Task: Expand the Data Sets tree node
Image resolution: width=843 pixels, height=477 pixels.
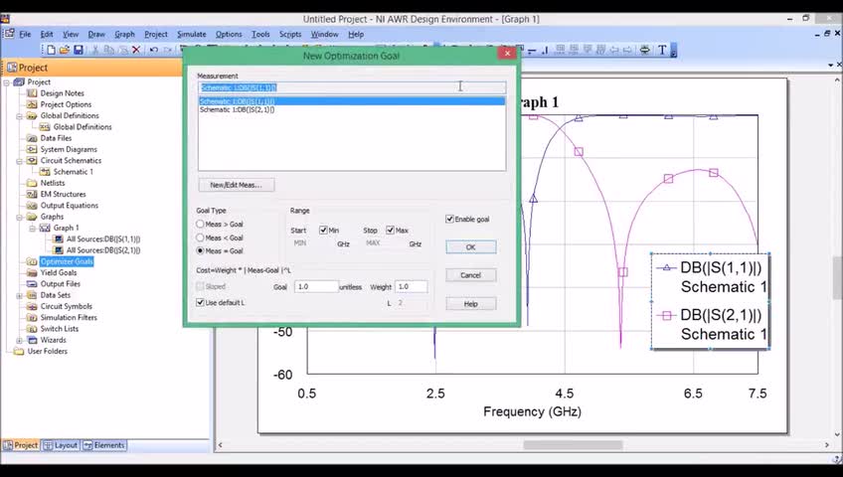Action: pyautogui.click(x=20, y=295)
